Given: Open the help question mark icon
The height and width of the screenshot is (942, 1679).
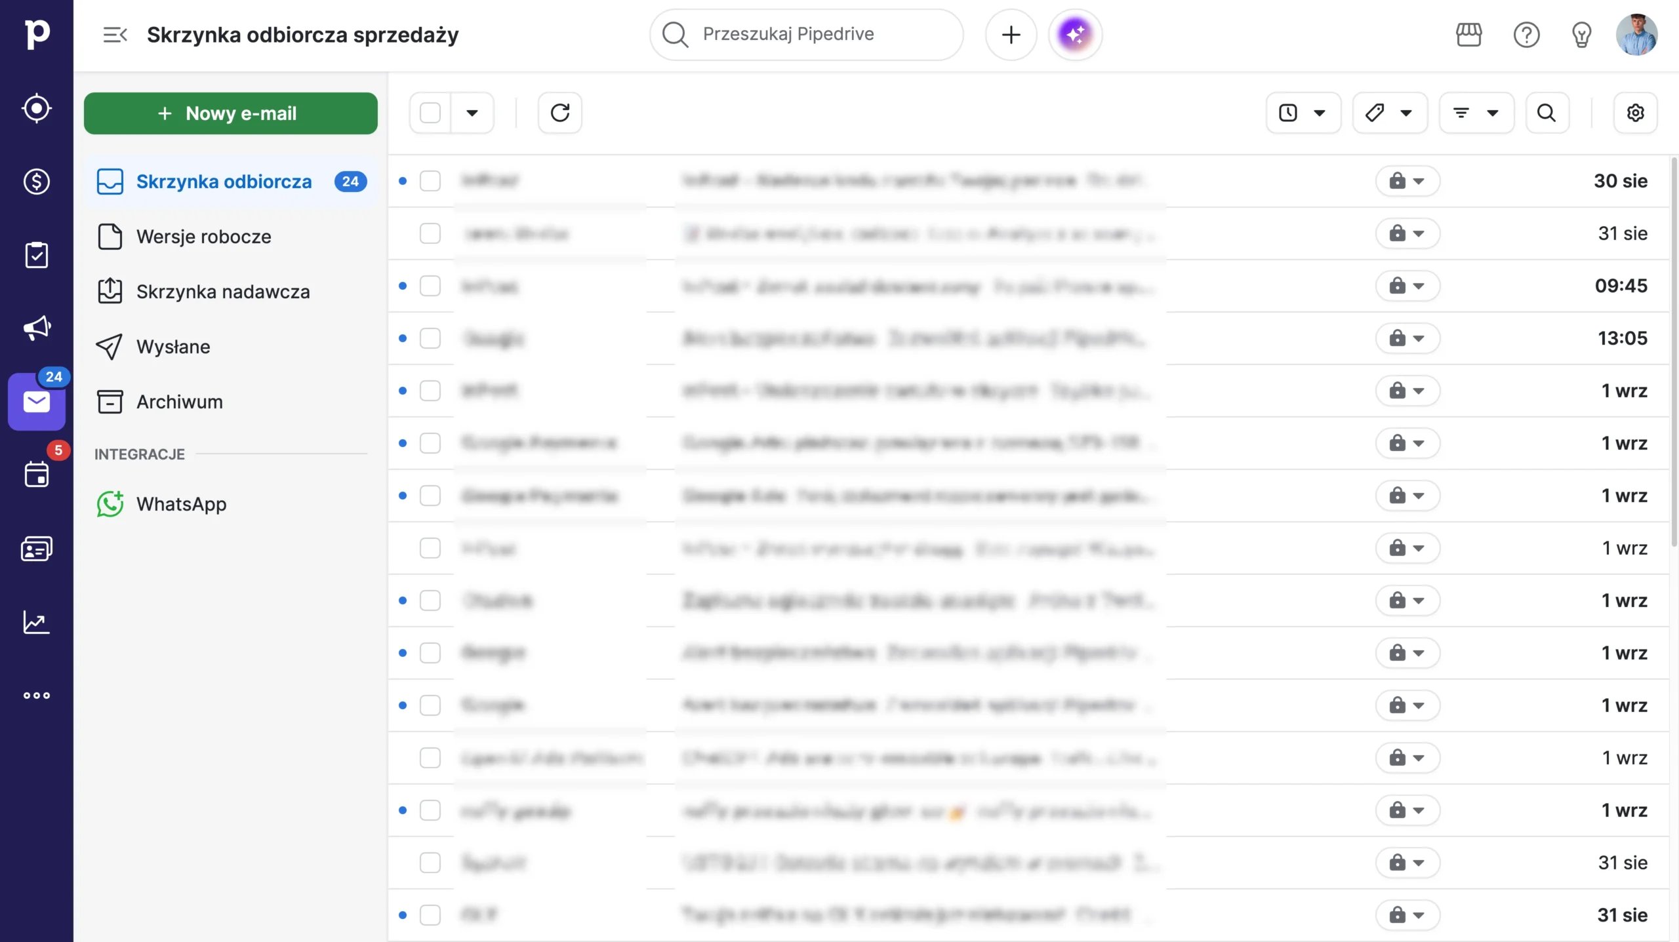Looking at the screenshot, I should [x=1527, y=35].
